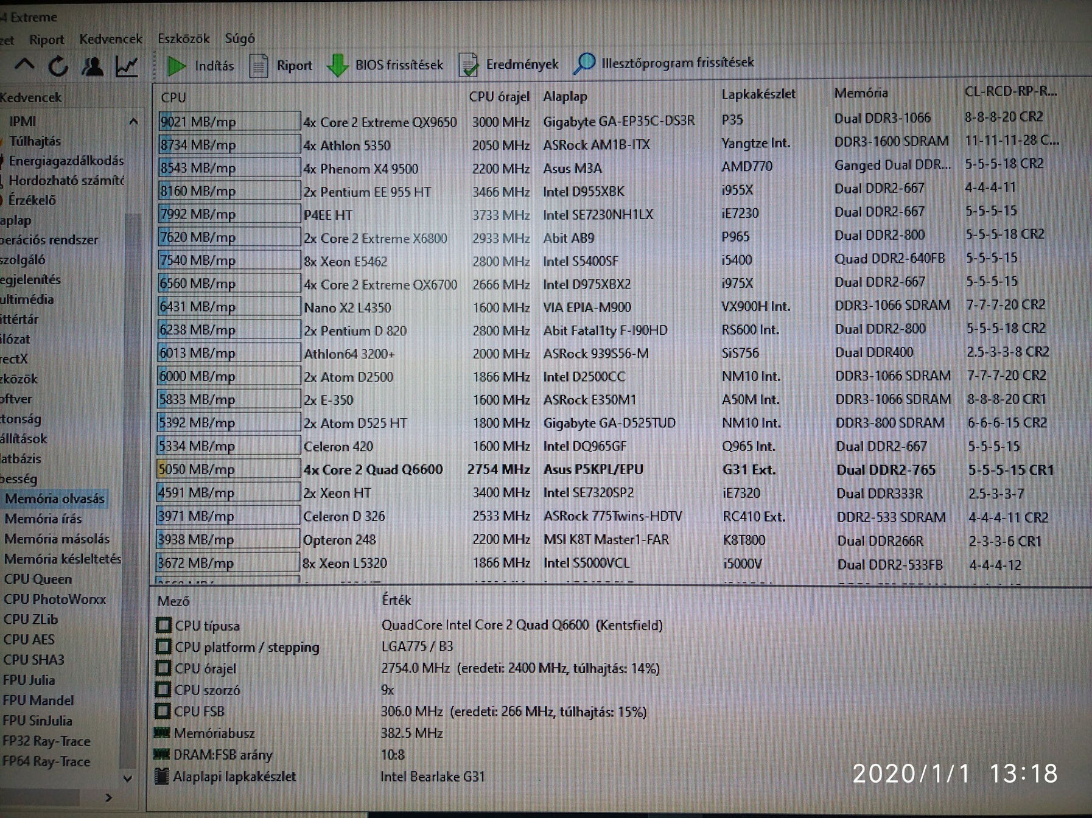
Task: Click the memory icon beside DRAM:FSB arány
Action: coord(161,754)
